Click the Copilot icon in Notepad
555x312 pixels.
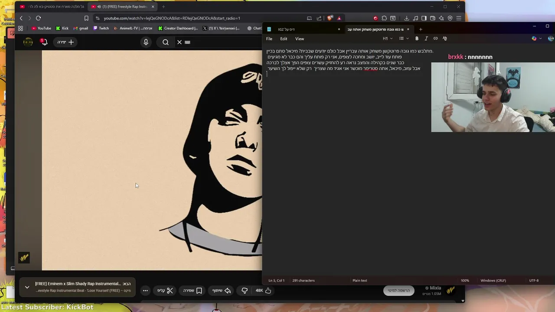coord(534,39)
